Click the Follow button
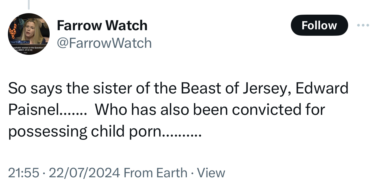 pyautogui.click(x=319, y=25)
